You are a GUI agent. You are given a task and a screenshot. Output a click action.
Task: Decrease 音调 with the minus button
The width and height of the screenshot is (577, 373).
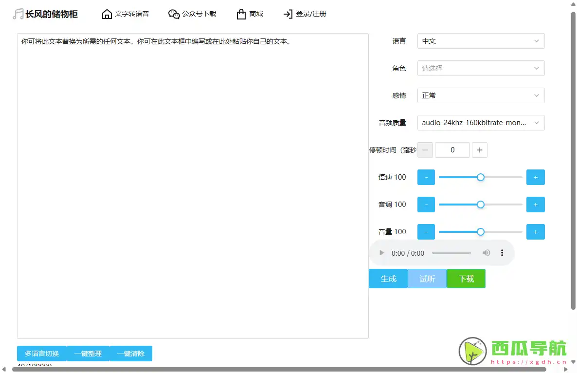(426, 205)
